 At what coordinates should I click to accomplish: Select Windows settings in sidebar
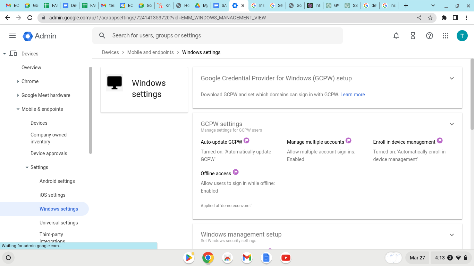pos(44,209)
